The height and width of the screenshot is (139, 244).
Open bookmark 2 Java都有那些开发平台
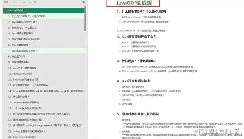click(22, 22)
